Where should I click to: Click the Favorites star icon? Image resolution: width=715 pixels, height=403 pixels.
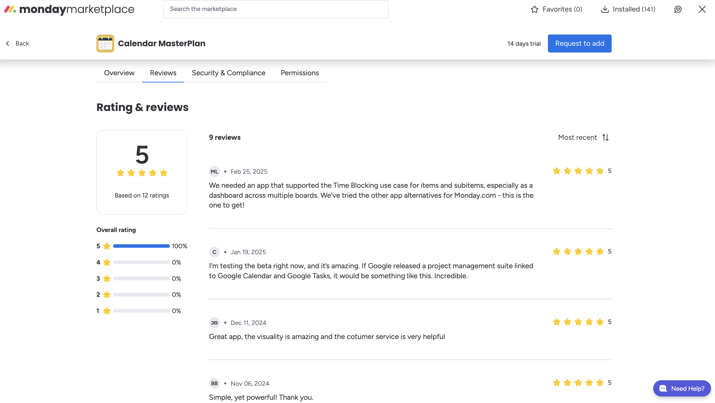[x=535, y=9]
